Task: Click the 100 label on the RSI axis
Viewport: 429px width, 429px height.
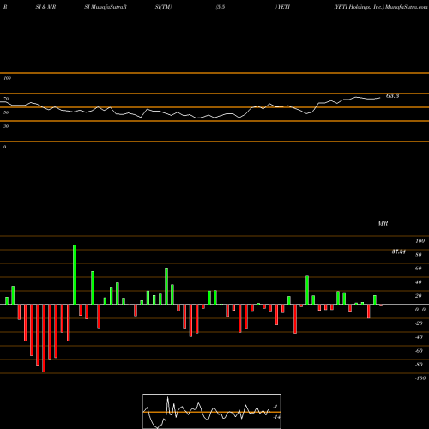Action: pyautogui.click(x=7, y=78)
